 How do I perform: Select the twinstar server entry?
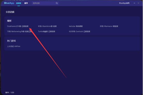[x=76, y=26]
